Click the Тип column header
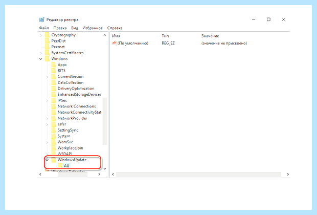Screen dimensions: 317x215 click(165, 36)
